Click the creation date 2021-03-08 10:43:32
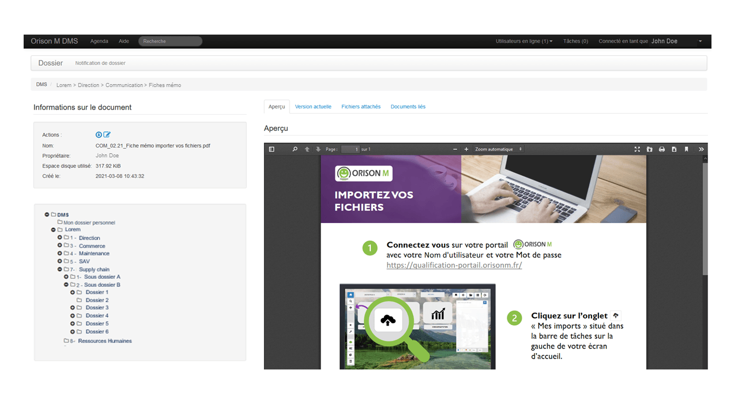 tap(120, 176)
